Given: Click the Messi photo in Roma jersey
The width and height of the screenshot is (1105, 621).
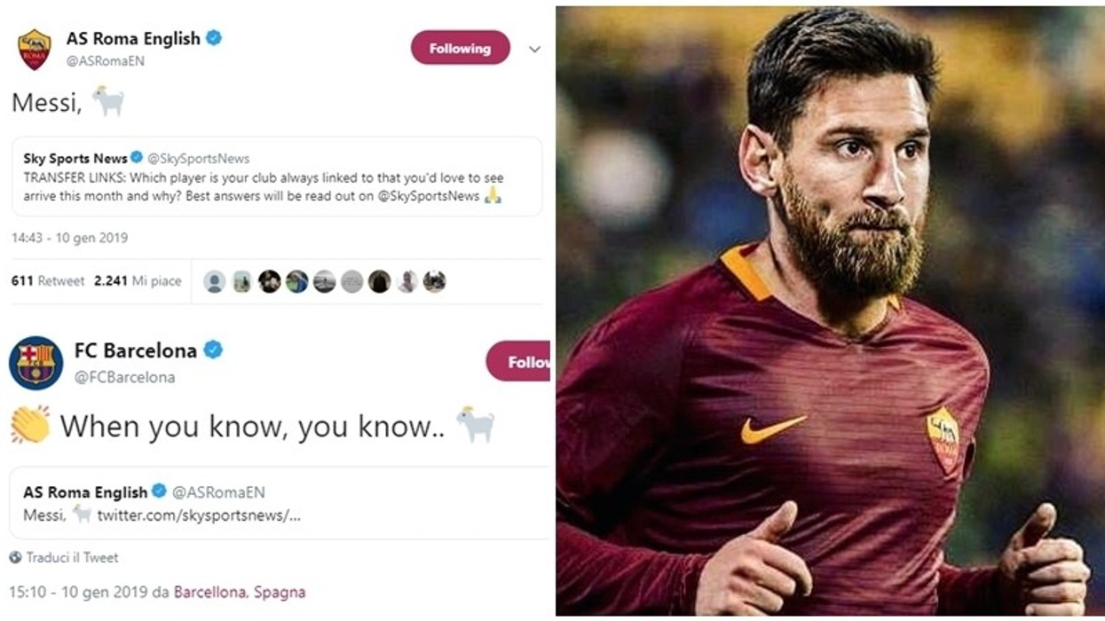Looking at the screenshot, I should tap(831, 310).
